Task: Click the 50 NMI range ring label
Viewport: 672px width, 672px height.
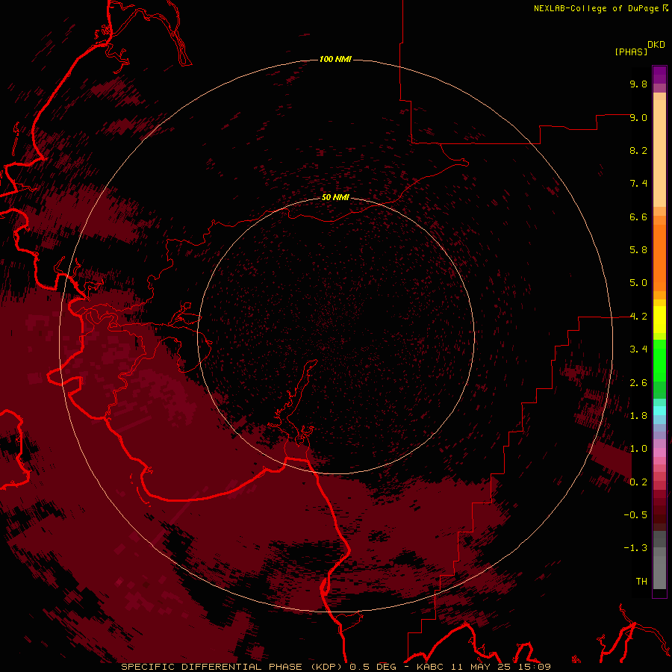Action: 335,197
